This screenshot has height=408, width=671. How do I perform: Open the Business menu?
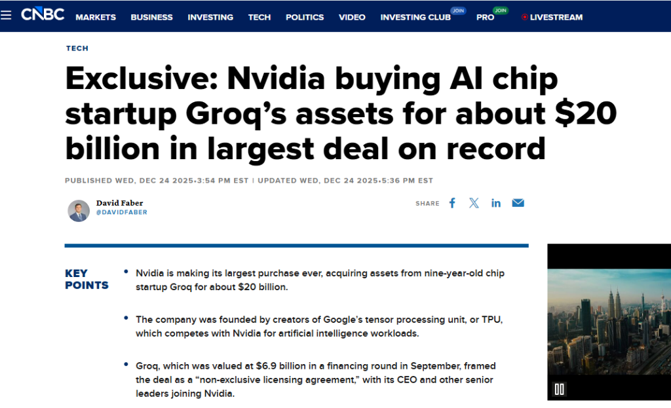coord(151,17)
